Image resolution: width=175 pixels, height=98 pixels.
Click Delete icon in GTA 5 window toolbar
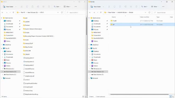point(49,7)
